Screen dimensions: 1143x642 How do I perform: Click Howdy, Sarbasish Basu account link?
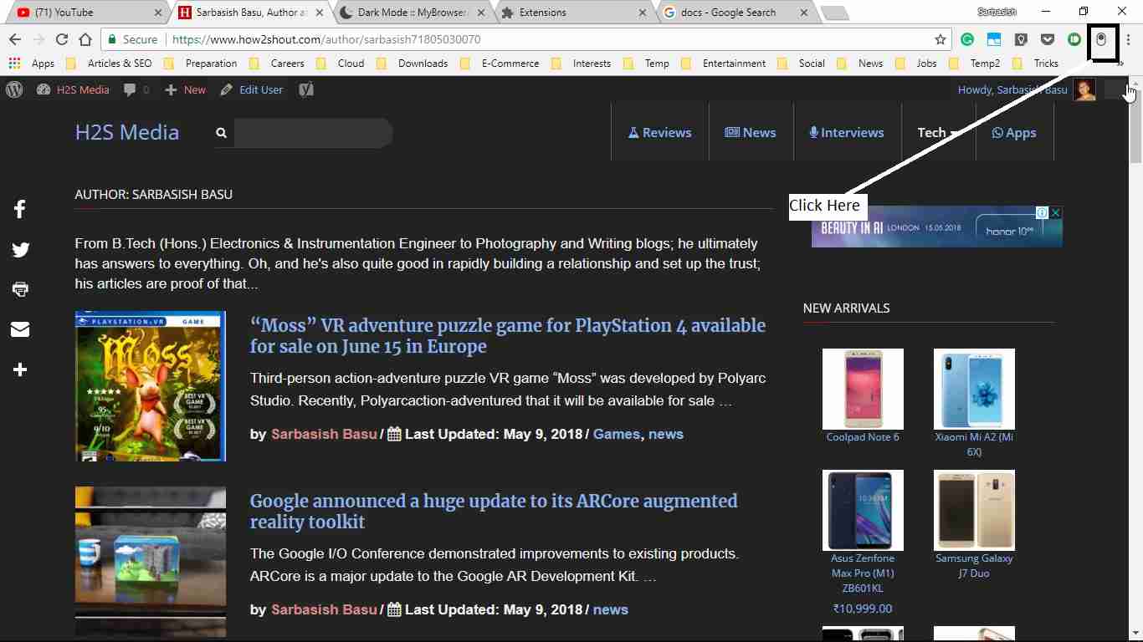1012,89
